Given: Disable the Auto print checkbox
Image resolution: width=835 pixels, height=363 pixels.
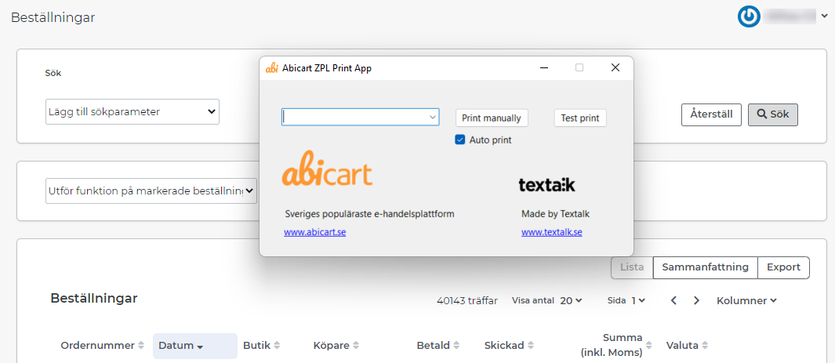Looking at the screenshot, I should coord(460,140).
